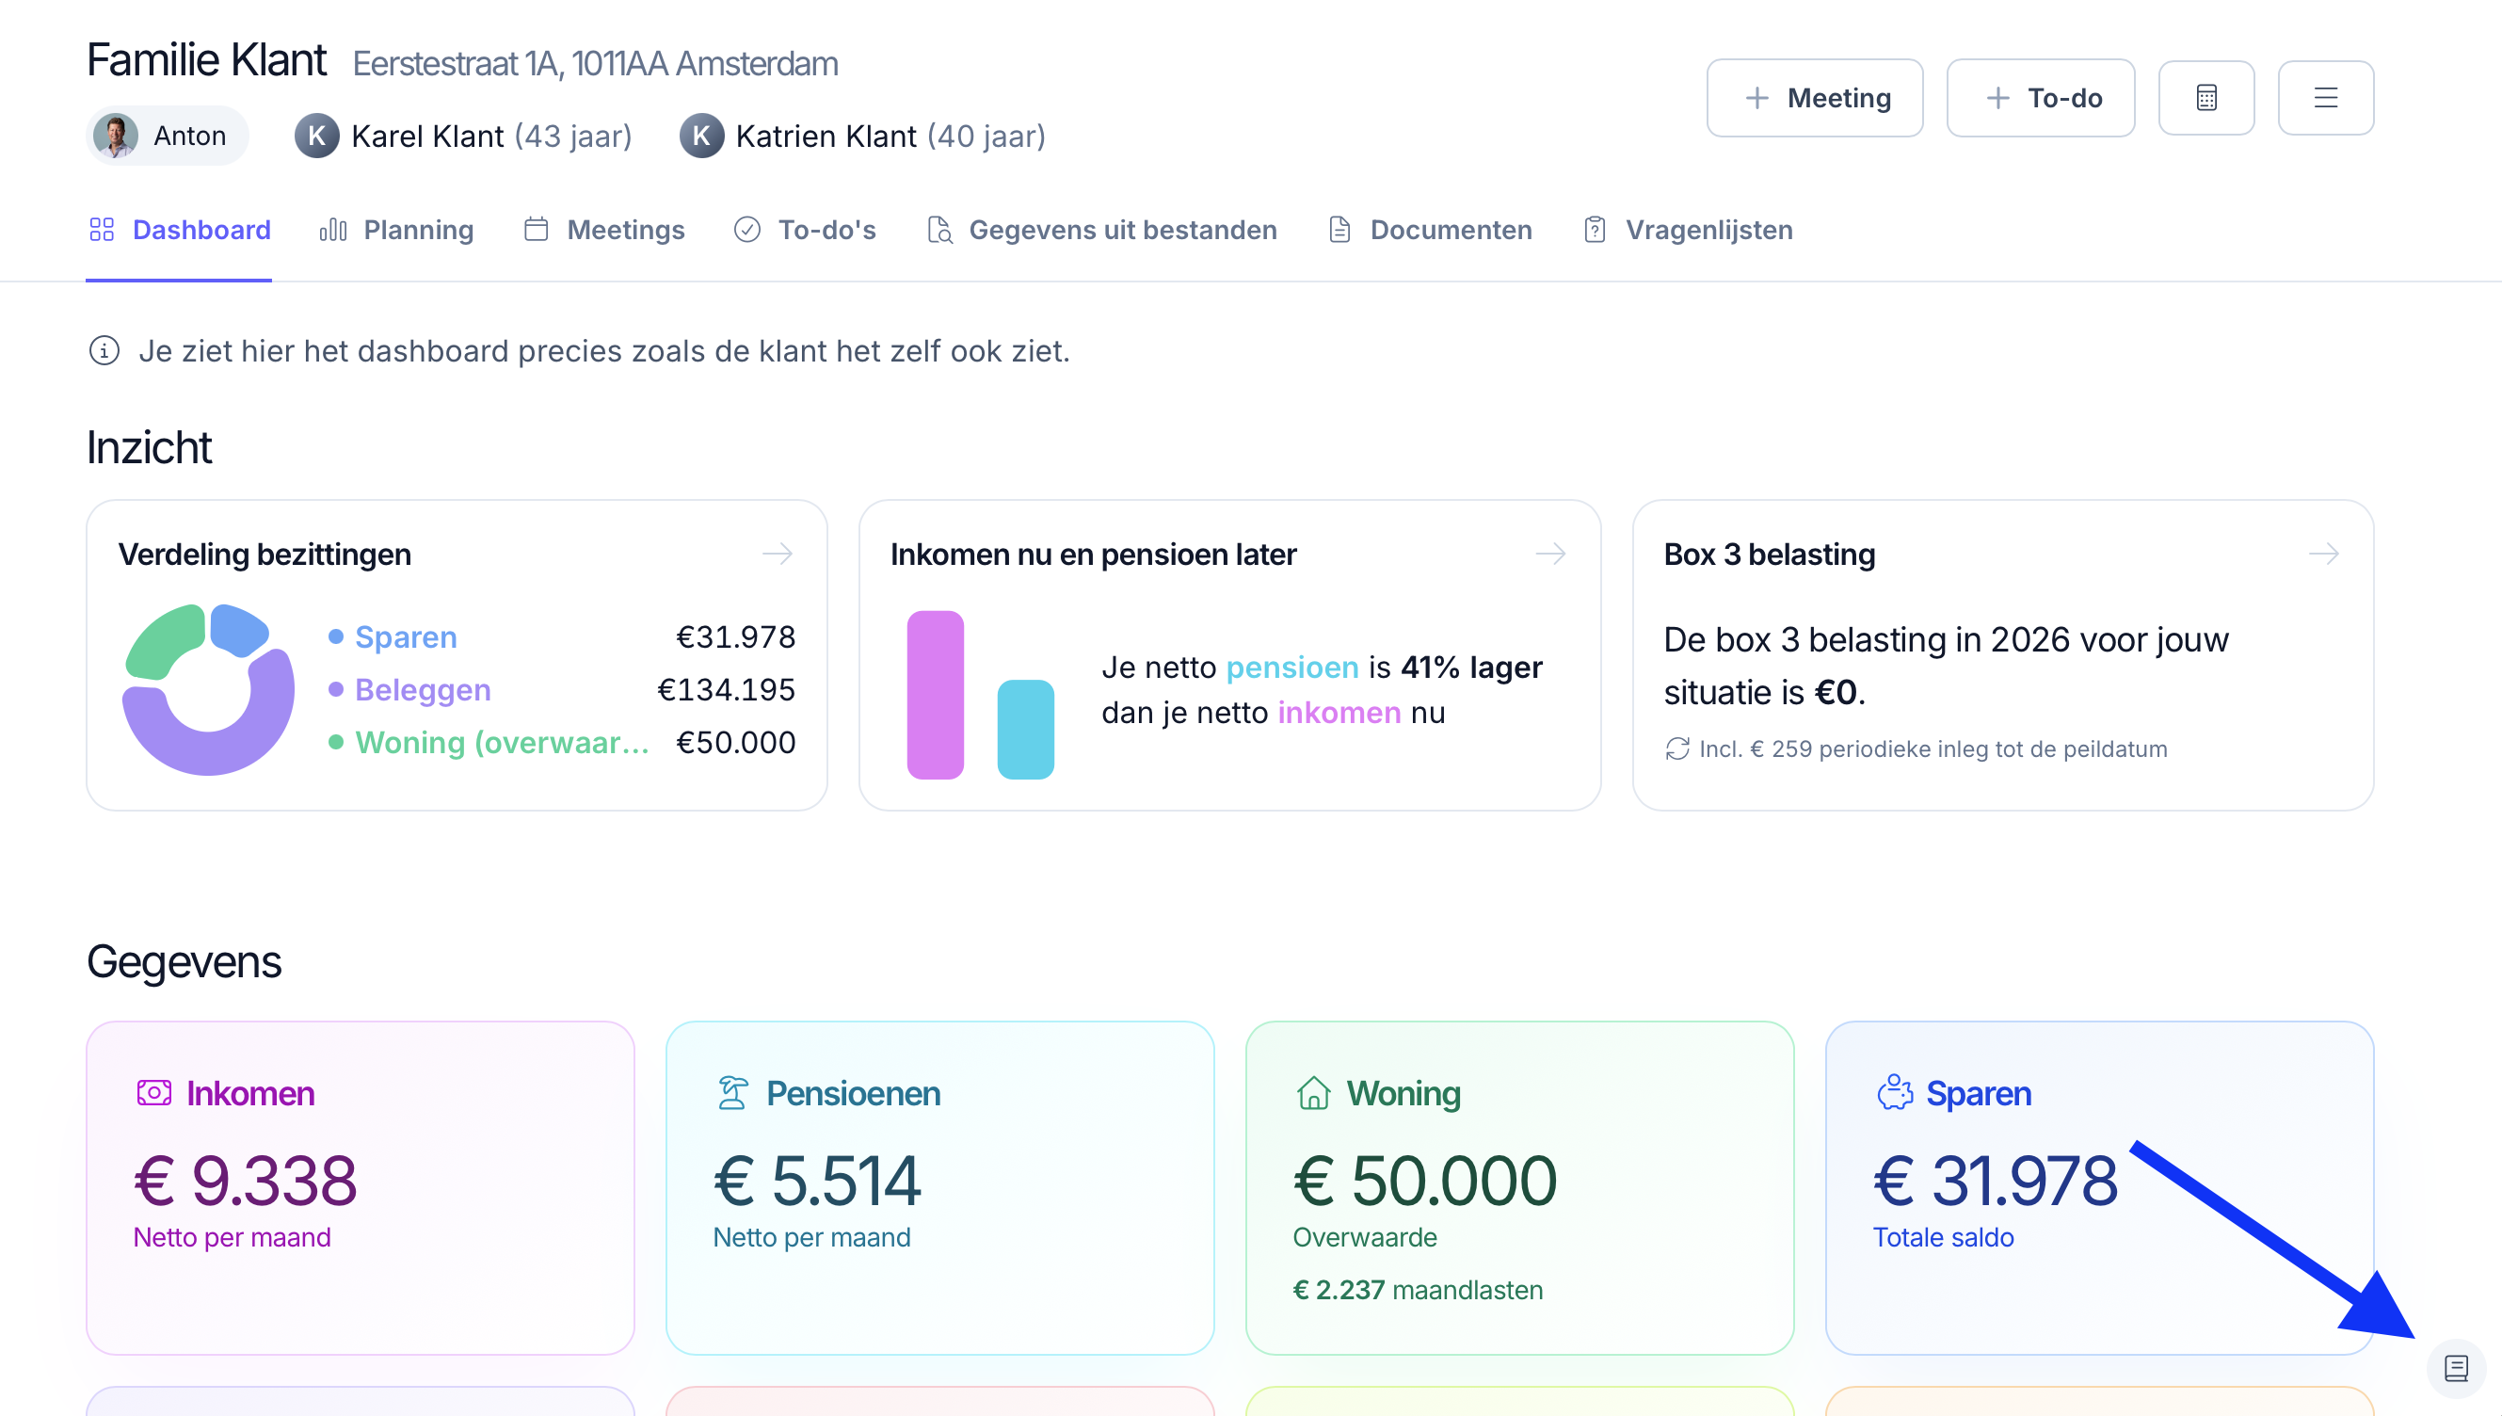2502x1416 pixels.
Task: Open the Pensioenen € 5.514 card
Action: [x=939, y=1186]
